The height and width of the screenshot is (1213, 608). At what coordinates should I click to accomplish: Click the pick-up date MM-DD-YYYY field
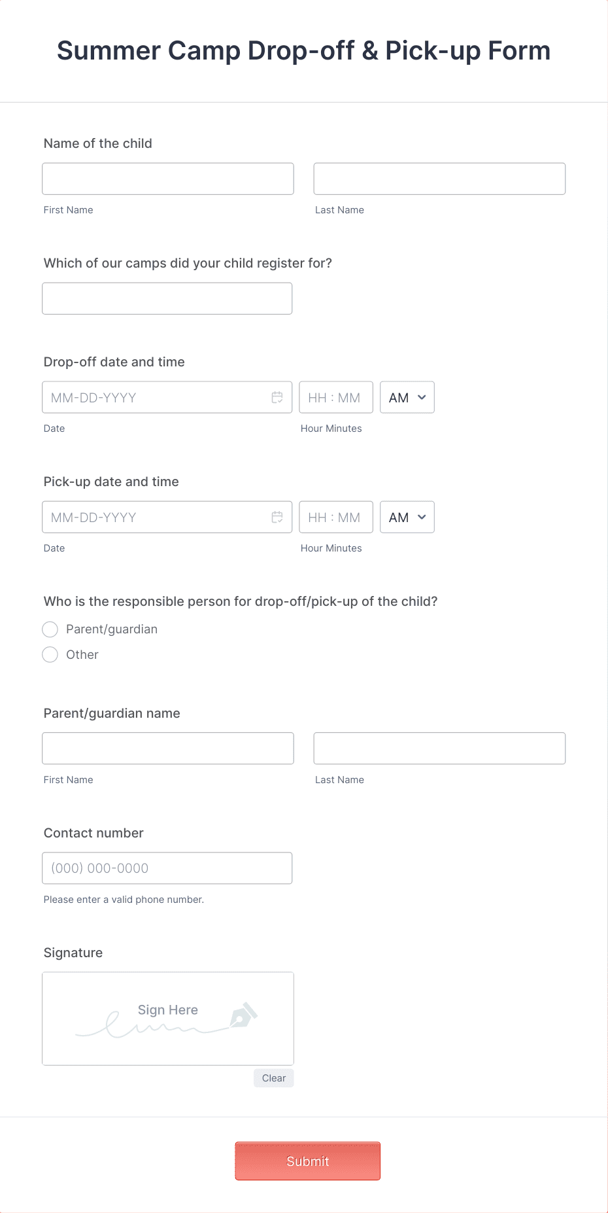point(167,517)
